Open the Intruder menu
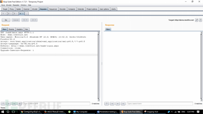 point(9,5)
